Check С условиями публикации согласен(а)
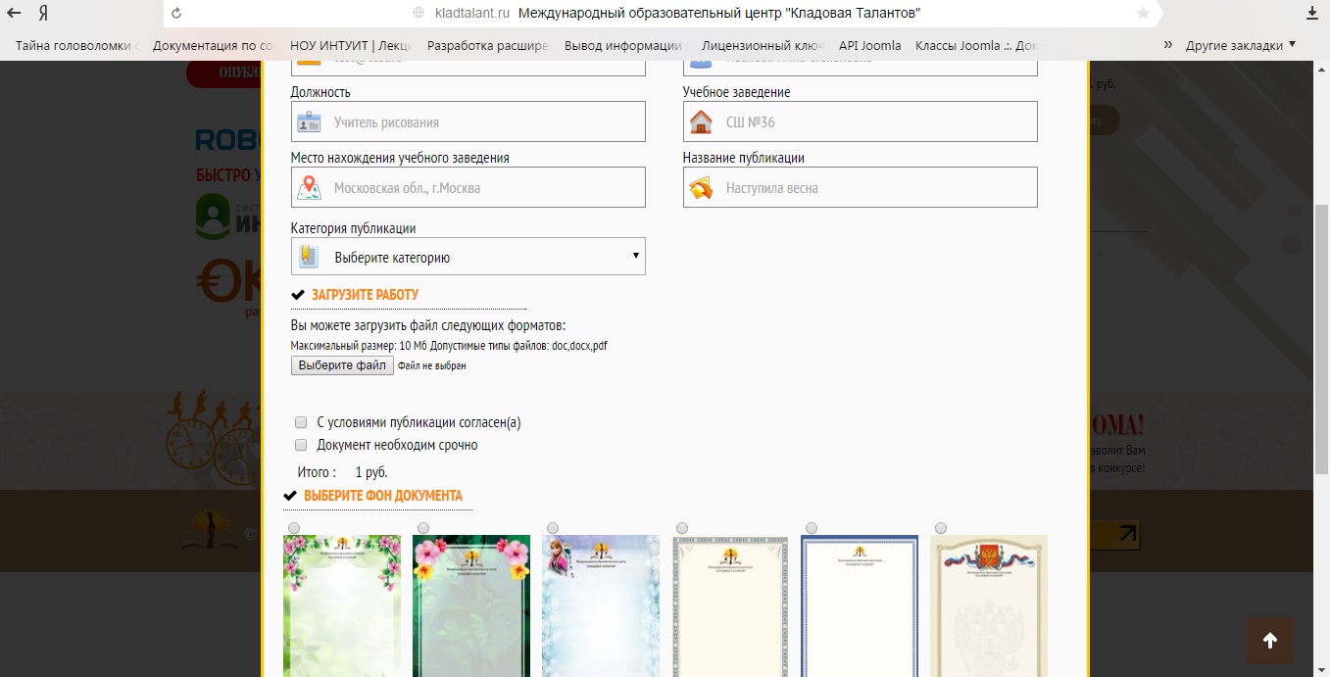Viewport: 1330px width, 677px height. (x=301, y=423)
